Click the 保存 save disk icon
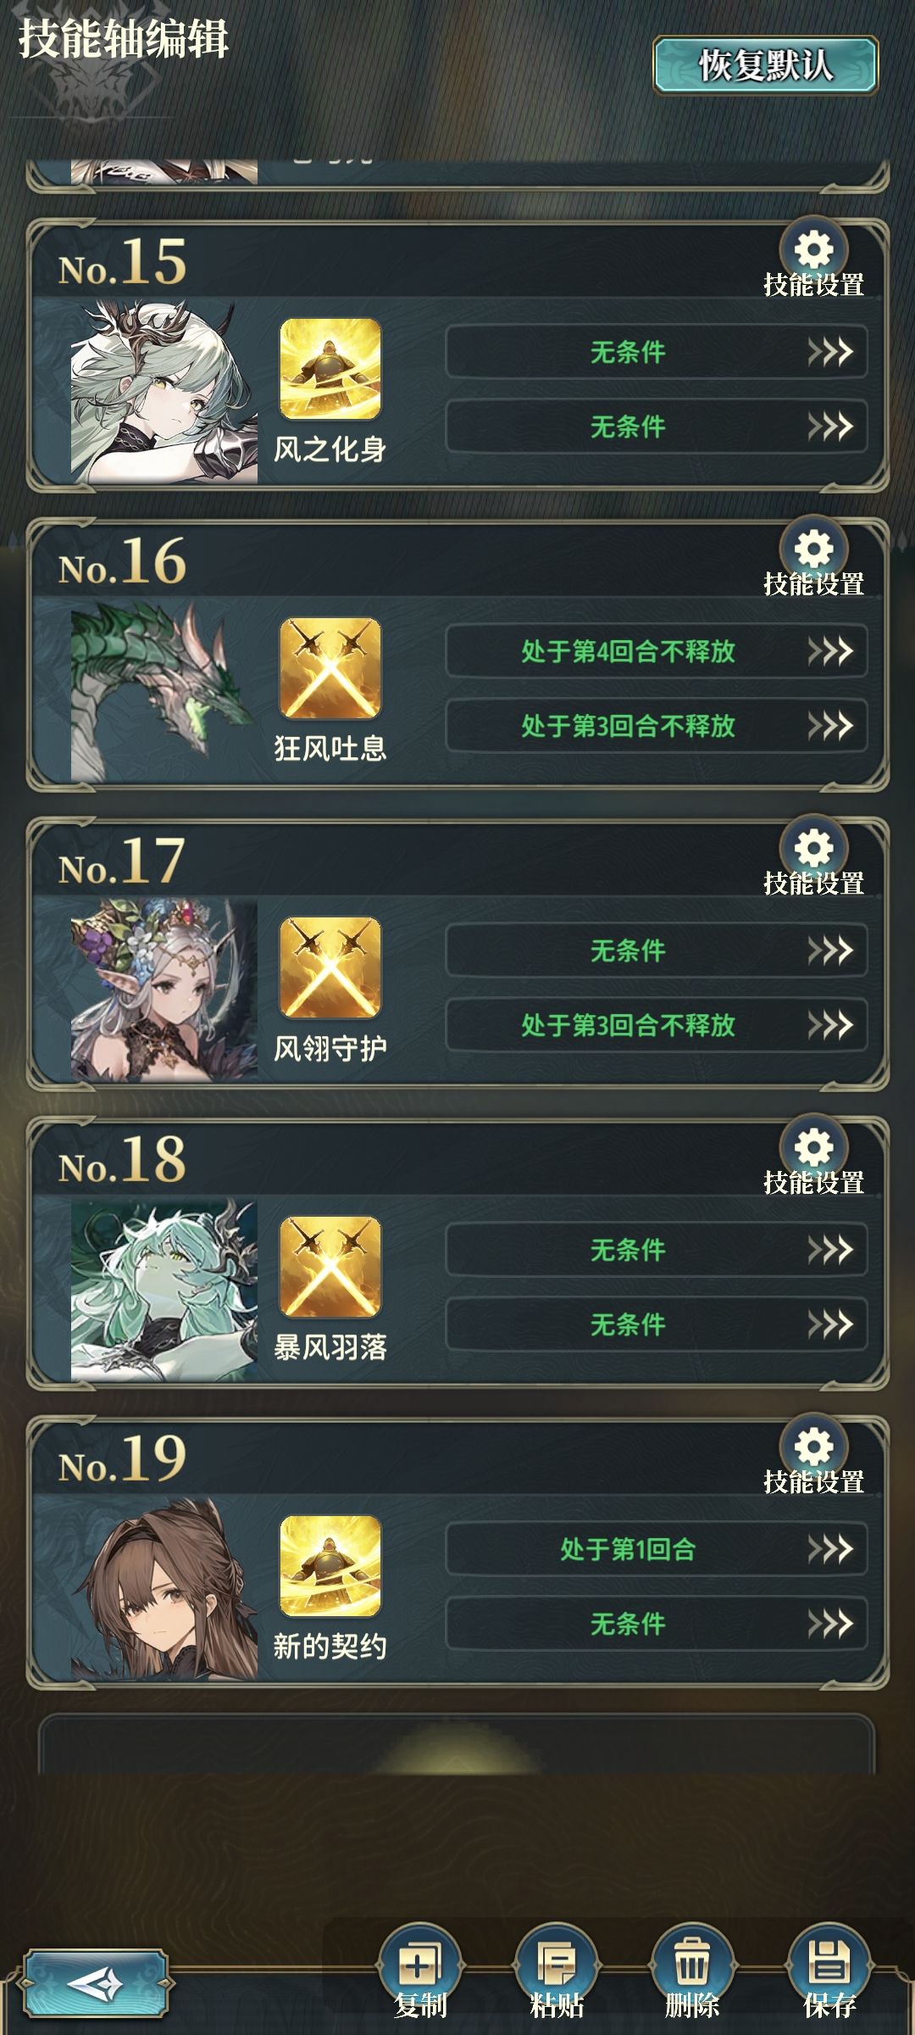This screenshot has width=915, height=2035. pos(829,1964)
